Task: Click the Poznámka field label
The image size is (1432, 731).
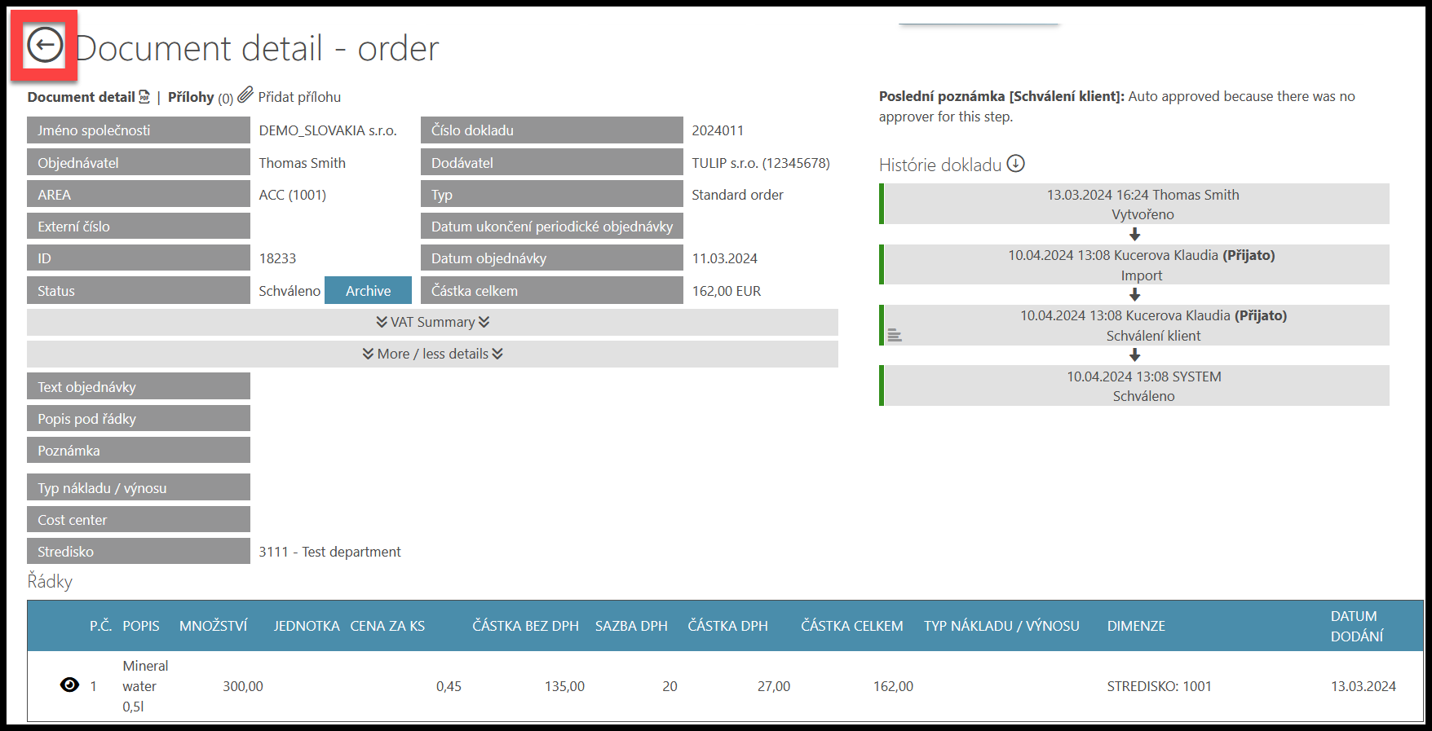Action: coord(139,451)
